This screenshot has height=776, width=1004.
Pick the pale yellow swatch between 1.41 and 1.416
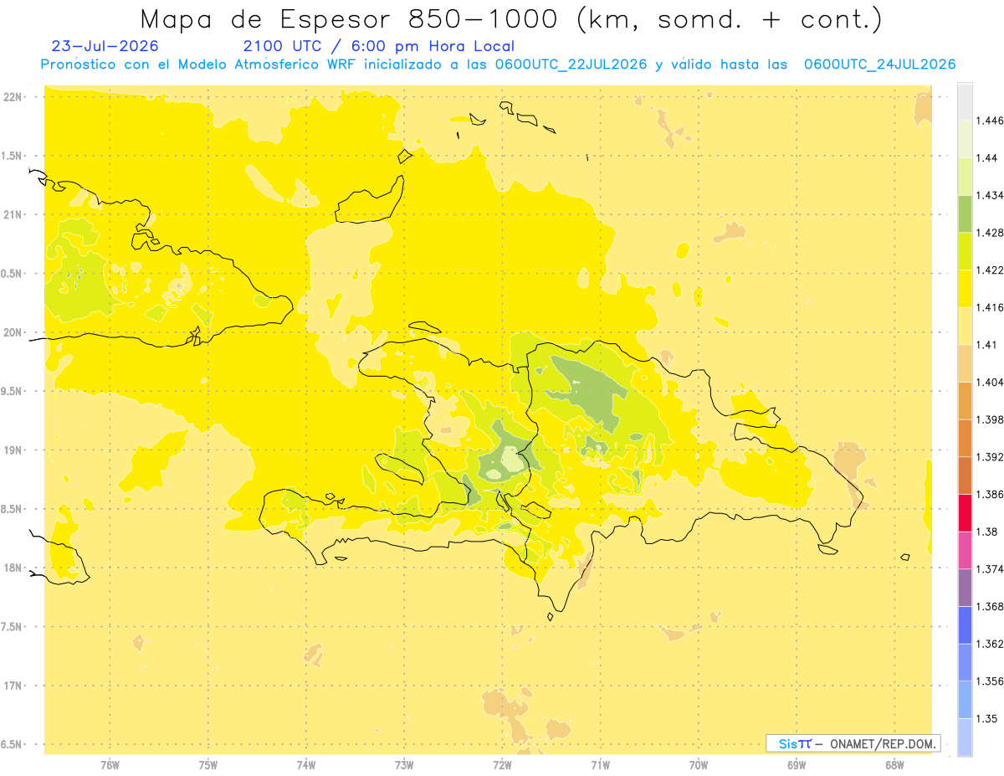click(x=965, y=326)
